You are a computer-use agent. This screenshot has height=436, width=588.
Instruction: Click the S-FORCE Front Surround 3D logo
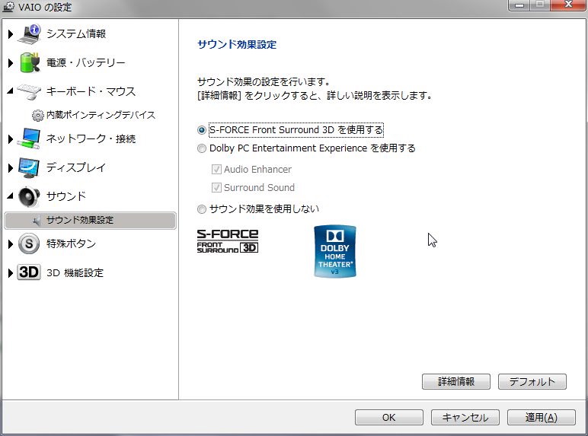click(x=228, y=241)
